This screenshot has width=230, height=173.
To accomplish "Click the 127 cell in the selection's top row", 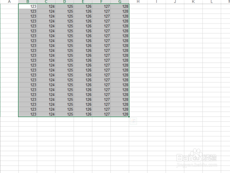I will pyautogui.click(x=101, y=6).
